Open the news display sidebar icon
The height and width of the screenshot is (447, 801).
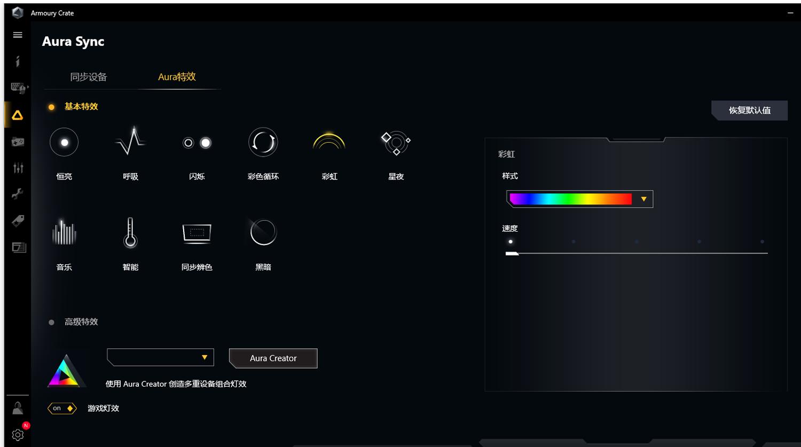coord(19,247)
